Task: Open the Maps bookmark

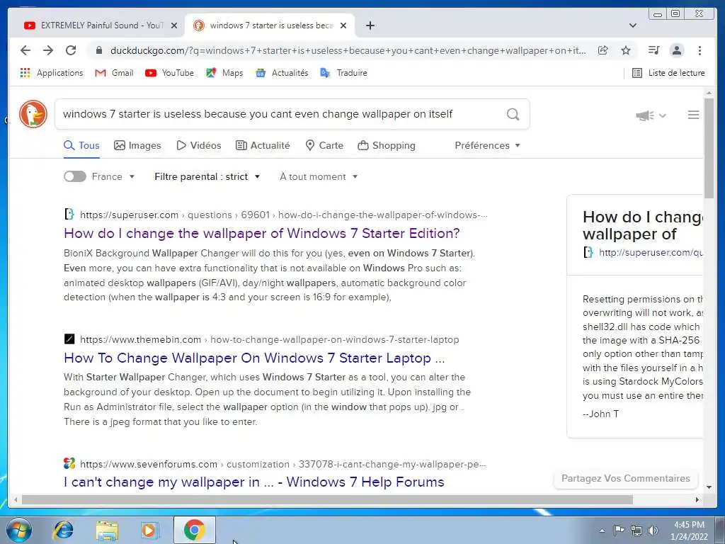Action: (x=224, y=73)
